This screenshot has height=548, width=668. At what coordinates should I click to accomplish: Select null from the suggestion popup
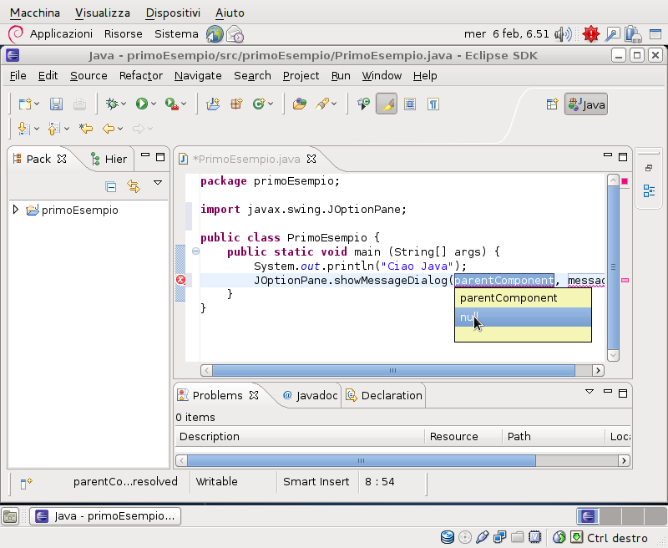click(x=523, y=317)
